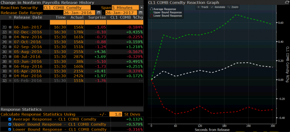This screenshot has width=290, height=132.
Task: Select the 06-May-2016 release date row
Action: tap(72, 66)
